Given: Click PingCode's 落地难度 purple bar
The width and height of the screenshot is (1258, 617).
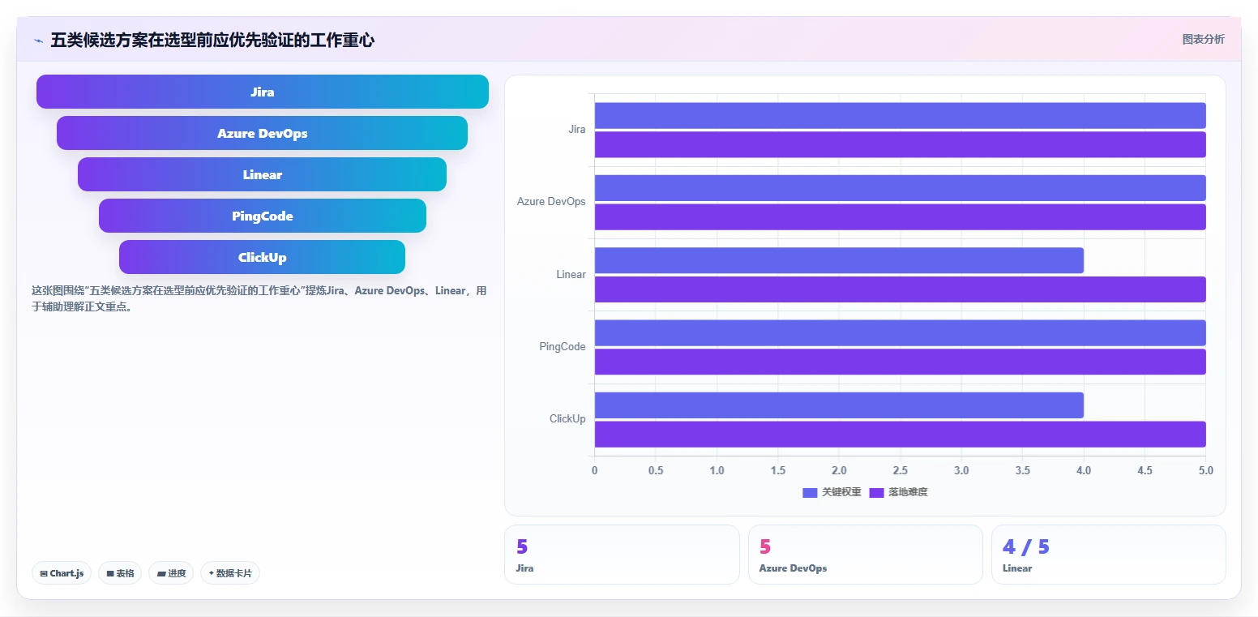Looking at the screenshot, I should tap(900, 362).
